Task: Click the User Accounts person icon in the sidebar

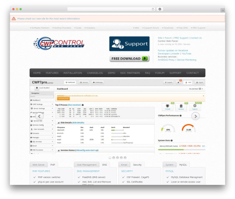Action: (x=31, y=129)
